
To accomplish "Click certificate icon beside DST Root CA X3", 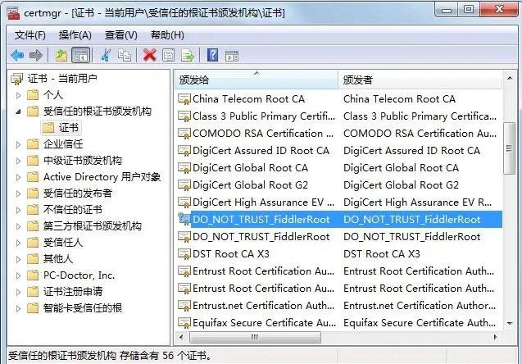I will coord(184,254).
